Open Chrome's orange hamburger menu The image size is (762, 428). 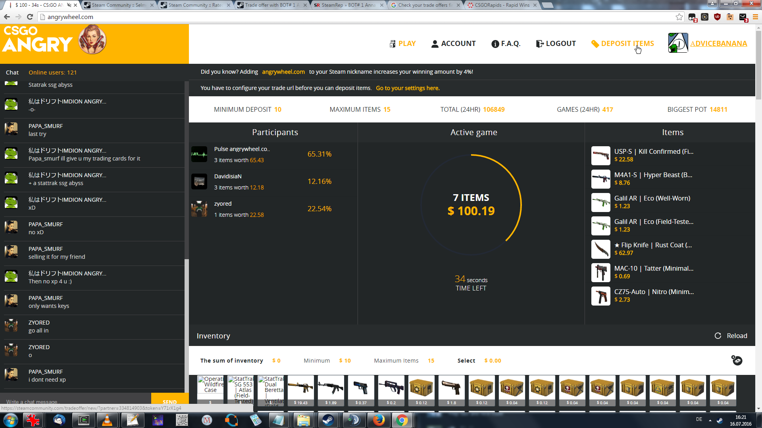click(x=755, y=17)
